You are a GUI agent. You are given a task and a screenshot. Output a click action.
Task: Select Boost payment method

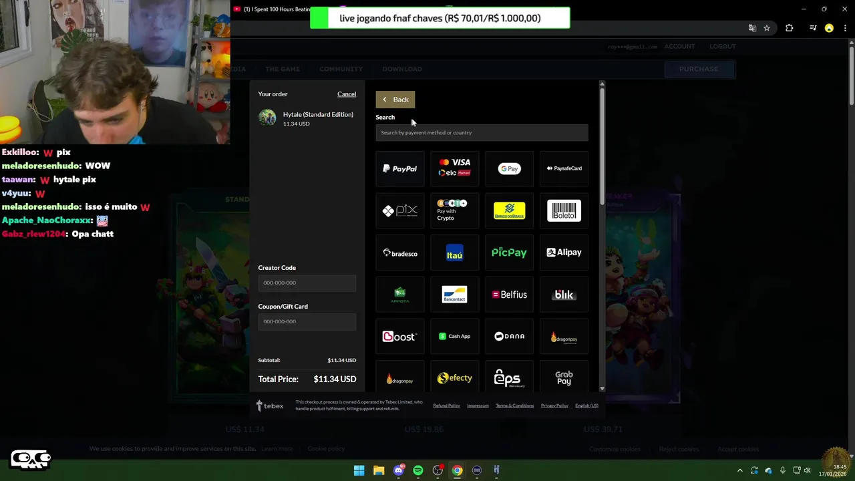pyautogui.click(x=399, y=337)
